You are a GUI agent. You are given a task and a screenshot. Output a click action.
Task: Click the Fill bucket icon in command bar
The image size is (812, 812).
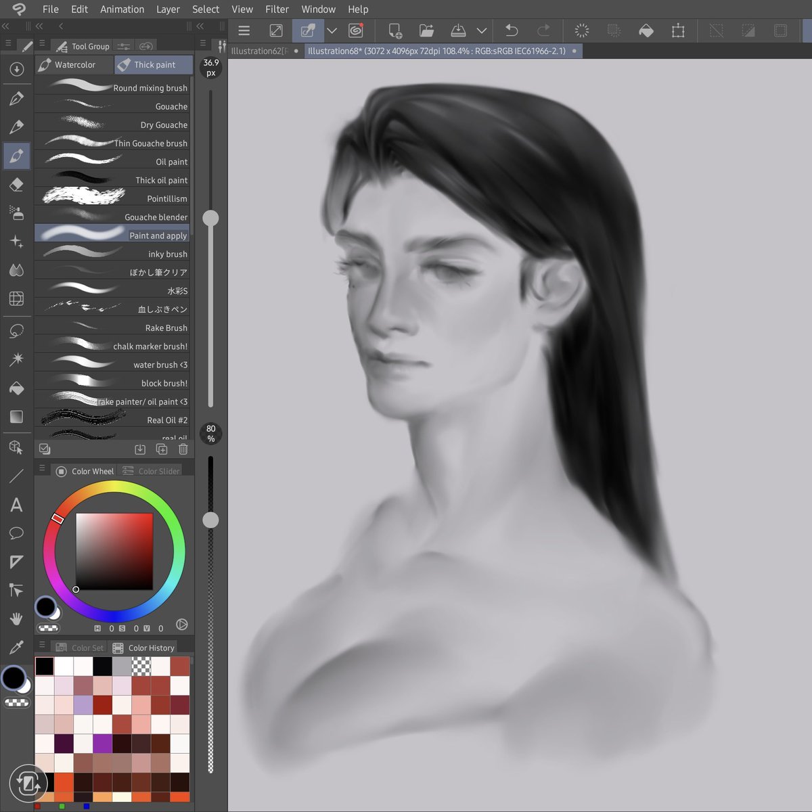coord(646,30)
